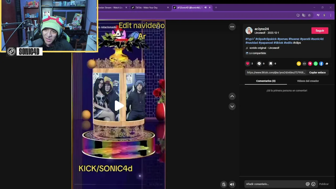Viewport: 336px width, 189px height.
Task: Send to friends with red paper-plane icon
Action: pyautogui.click(x=310, y=64)
